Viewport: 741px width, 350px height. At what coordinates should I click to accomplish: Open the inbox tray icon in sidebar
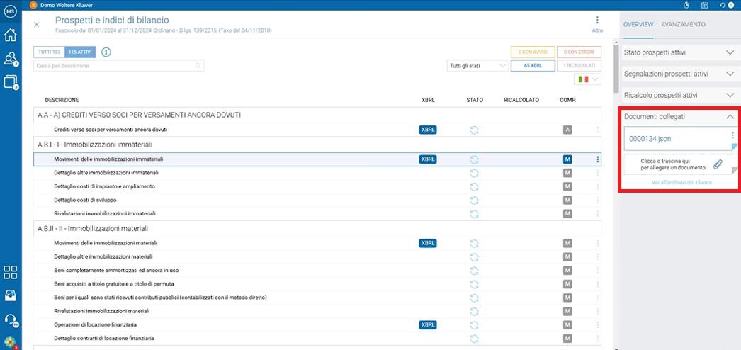pyautogui.click(x=10, y=295)
